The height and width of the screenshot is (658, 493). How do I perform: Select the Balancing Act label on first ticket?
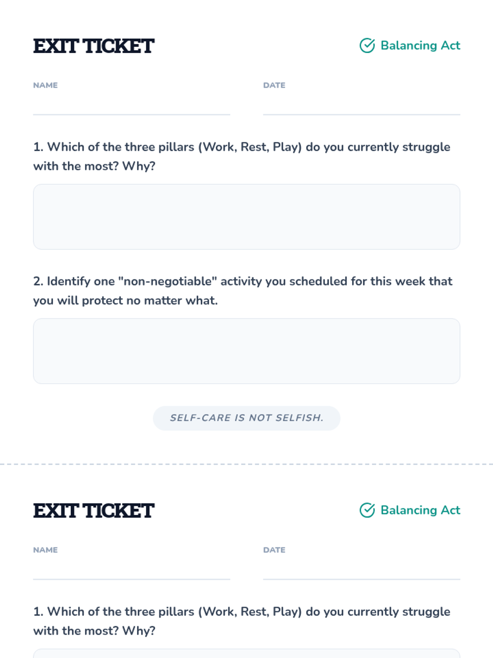420,45
